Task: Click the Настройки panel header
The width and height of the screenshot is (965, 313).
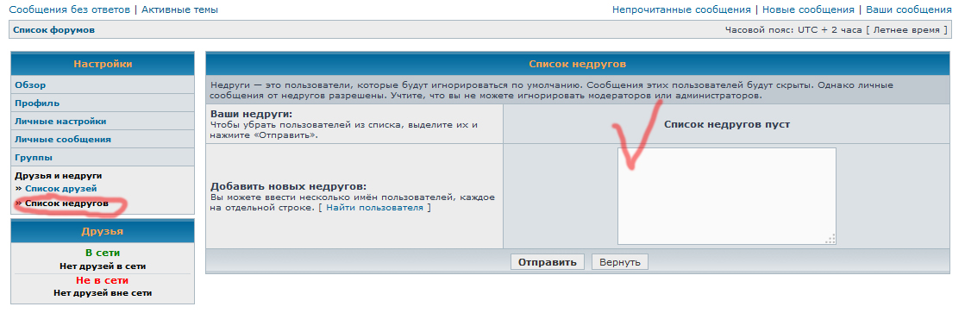Action: 103,64
